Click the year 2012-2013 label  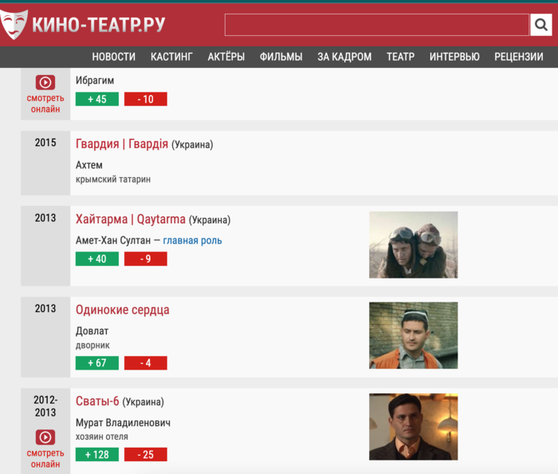coord(45,406)
